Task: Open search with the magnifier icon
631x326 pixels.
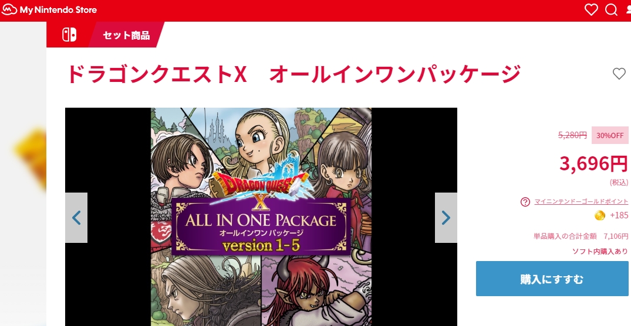Action: click(611, 9)
